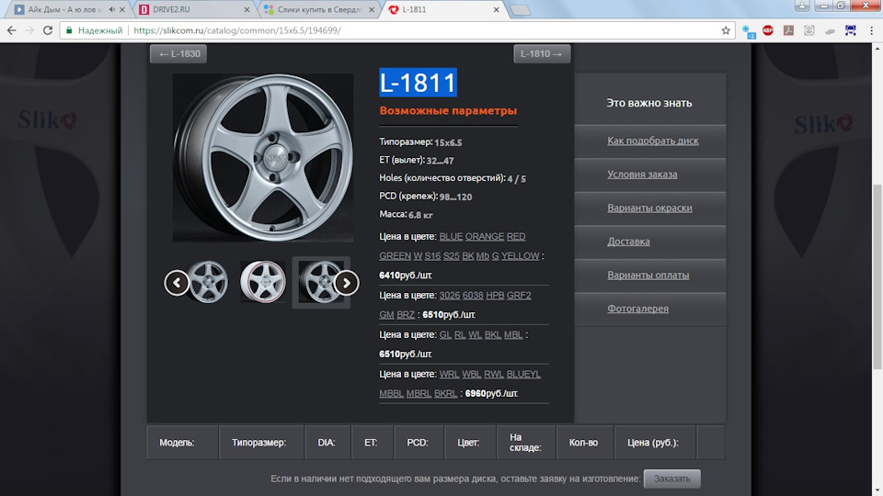This screenshot has width=883, height=496.
Task: Select the YELLOW color link
Action: pyautogui.click(x=521, y=256)
